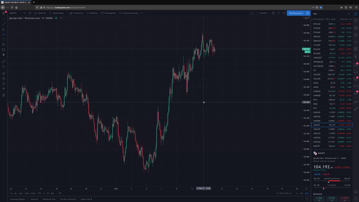Create an alert with Оповещения

[x=108, y=13]
